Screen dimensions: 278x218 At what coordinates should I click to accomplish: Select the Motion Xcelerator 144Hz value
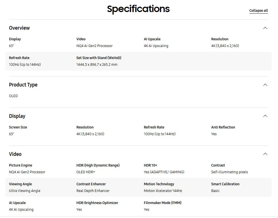click(x=163, y=191)
